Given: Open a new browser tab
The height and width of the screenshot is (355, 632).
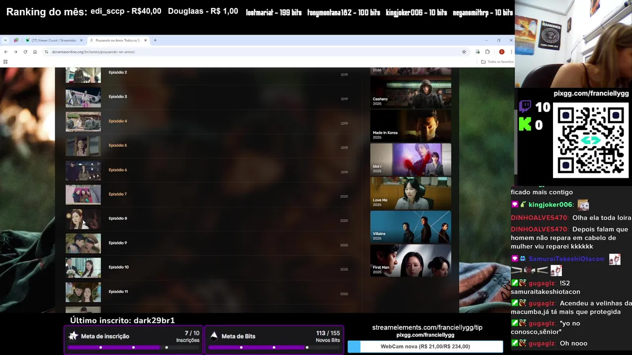Looking at the screenshot, I should (155, 40).
